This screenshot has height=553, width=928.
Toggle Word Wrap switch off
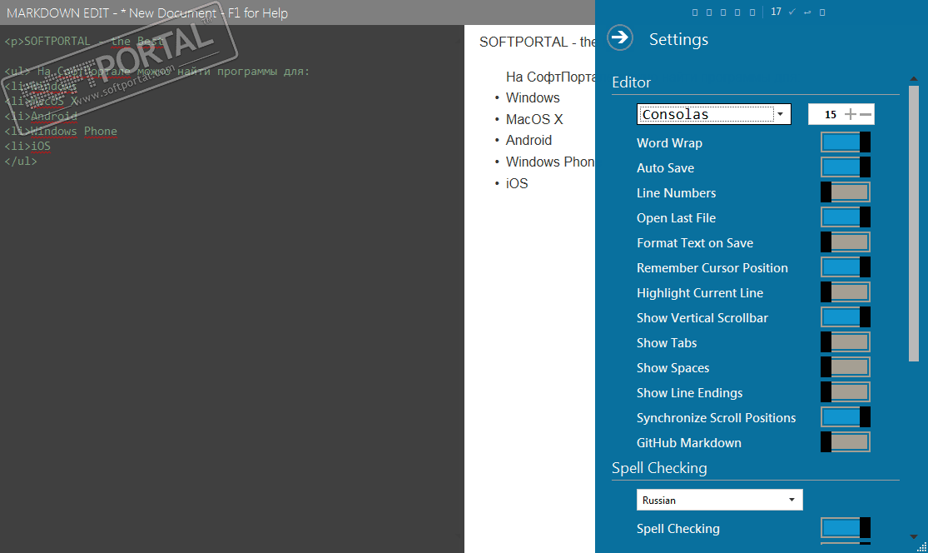click(x=845, y=142)
